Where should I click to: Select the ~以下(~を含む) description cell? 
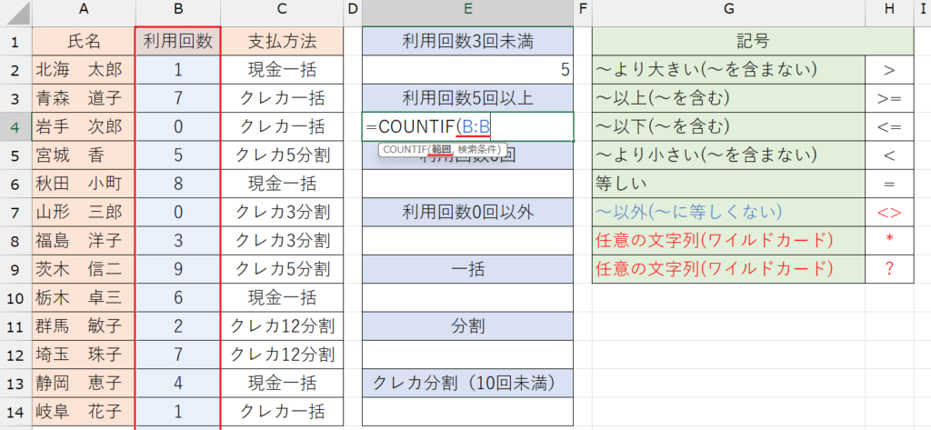coord(728,127)
